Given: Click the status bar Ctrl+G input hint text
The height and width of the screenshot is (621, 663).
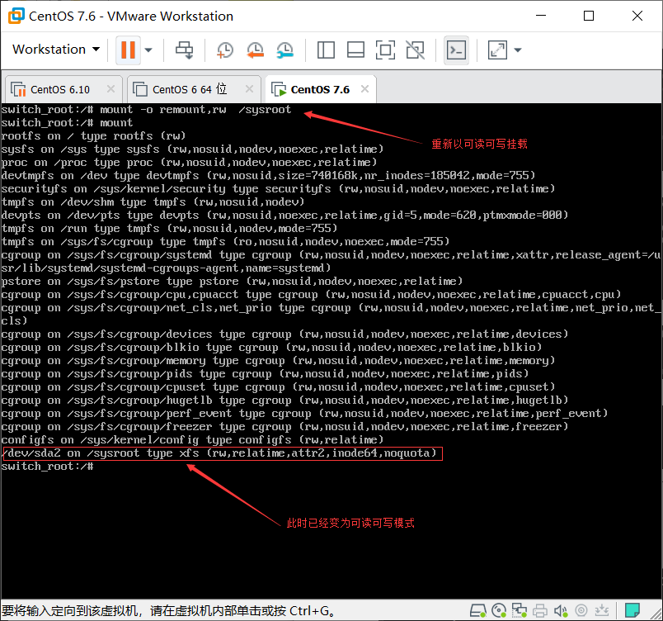Looking at the screenshot, I should (169, 610).
